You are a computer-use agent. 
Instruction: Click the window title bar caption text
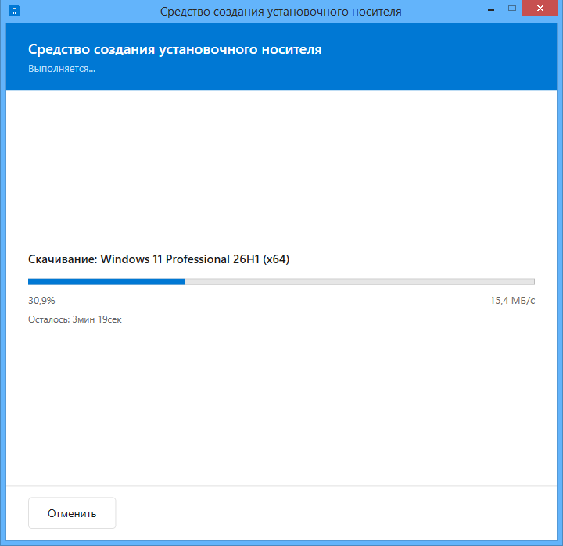(281, 12)
